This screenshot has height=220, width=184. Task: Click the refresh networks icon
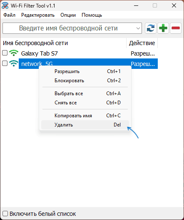tap(151, 28)
